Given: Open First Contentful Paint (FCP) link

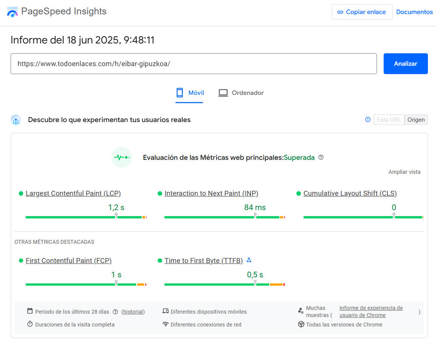Looking at the screenshot, I should coord(69,260).
